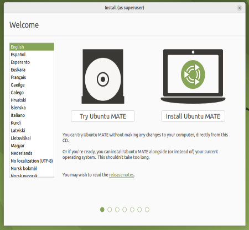Choose Magyar from the language list

point(32,146)
